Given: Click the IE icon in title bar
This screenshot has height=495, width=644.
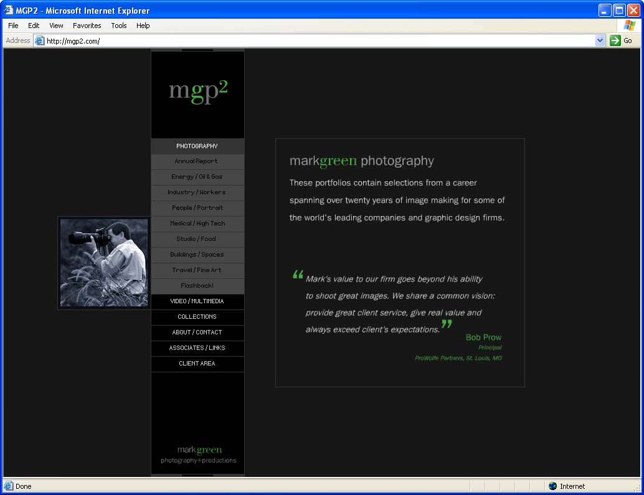Looking at the screenshot, I should [x=9, y=11].
